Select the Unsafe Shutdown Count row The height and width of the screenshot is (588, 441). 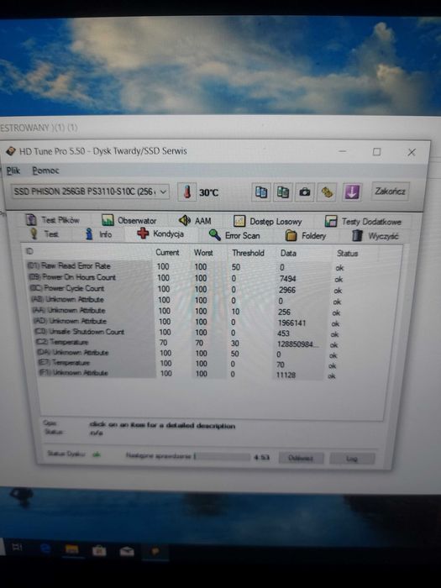(x=186, y=333)
